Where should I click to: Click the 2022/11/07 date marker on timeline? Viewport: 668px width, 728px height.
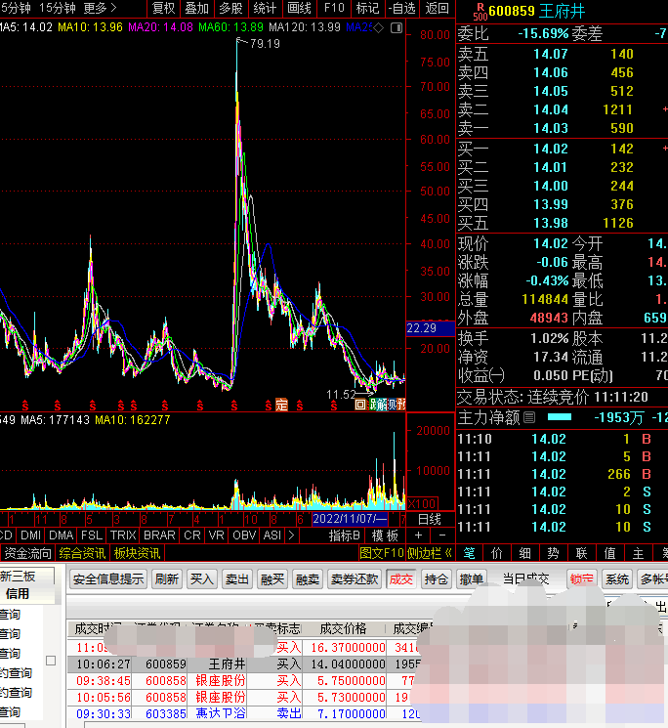pyautogui.click(x=350, y=519)
